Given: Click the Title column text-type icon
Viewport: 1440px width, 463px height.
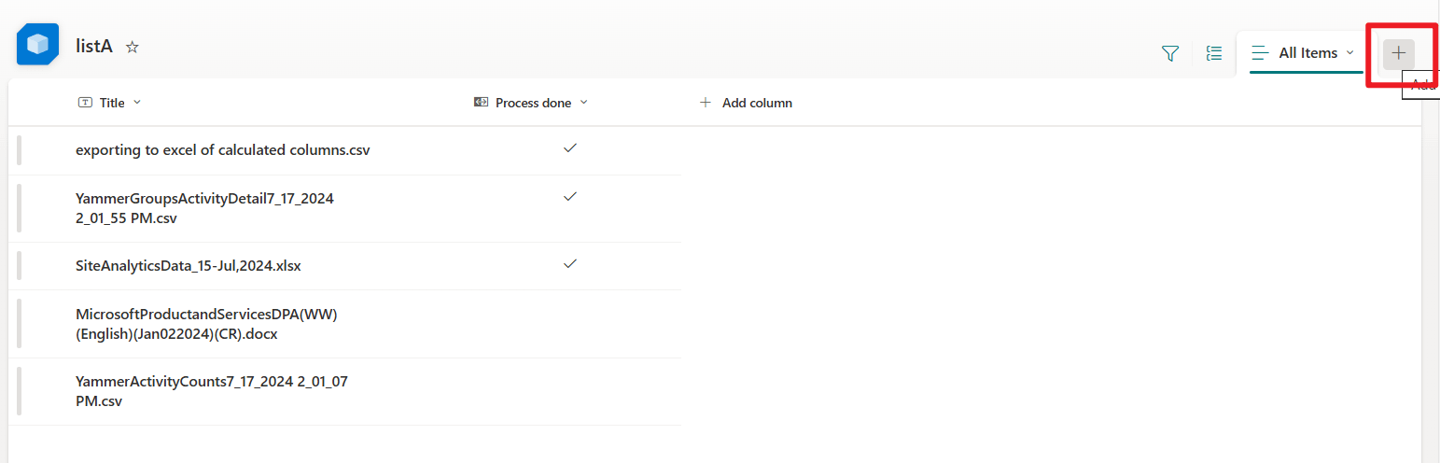Looking at the screenshot, I should pos(85,103).
